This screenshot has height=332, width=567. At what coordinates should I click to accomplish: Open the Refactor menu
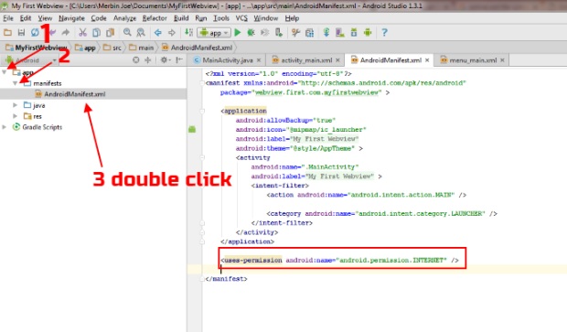pos(155,18)
